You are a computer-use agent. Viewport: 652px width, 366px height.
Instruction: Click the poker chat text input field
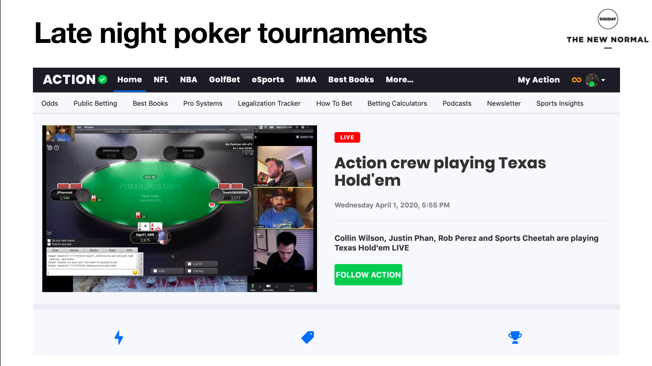89,273
